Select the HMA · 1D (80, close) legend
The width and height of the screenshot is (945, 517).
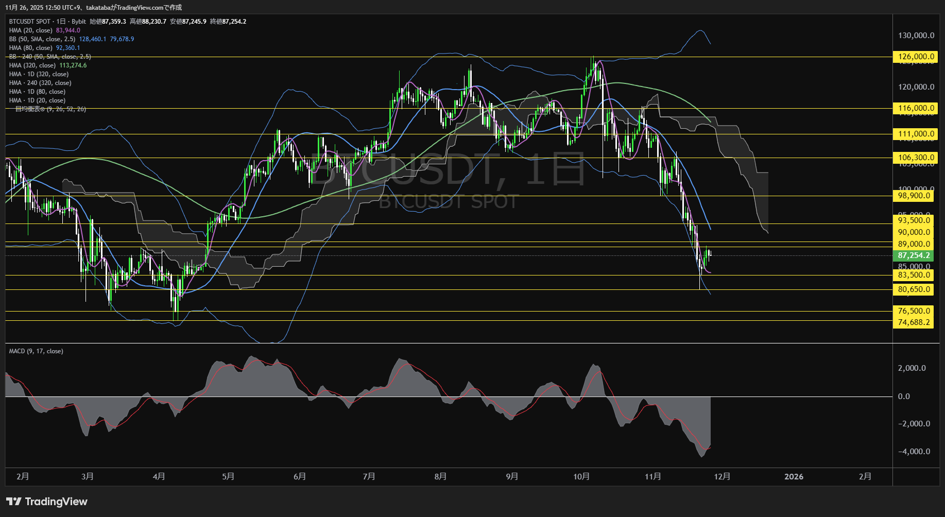(37, 92)
